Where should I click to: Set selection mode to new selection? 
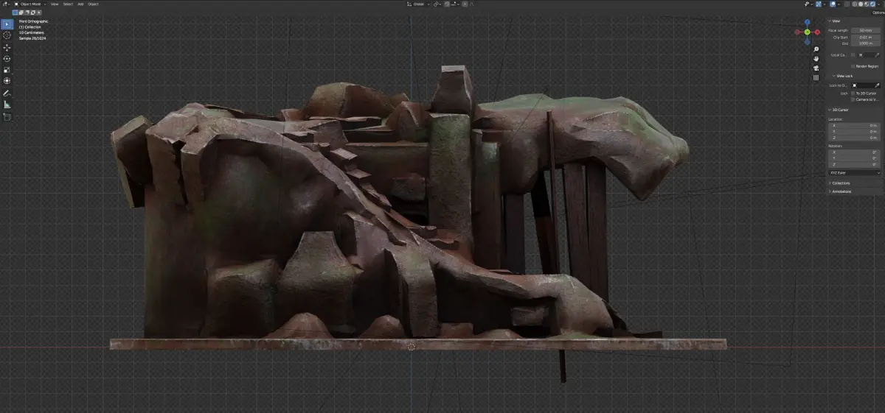pos(15,13)
